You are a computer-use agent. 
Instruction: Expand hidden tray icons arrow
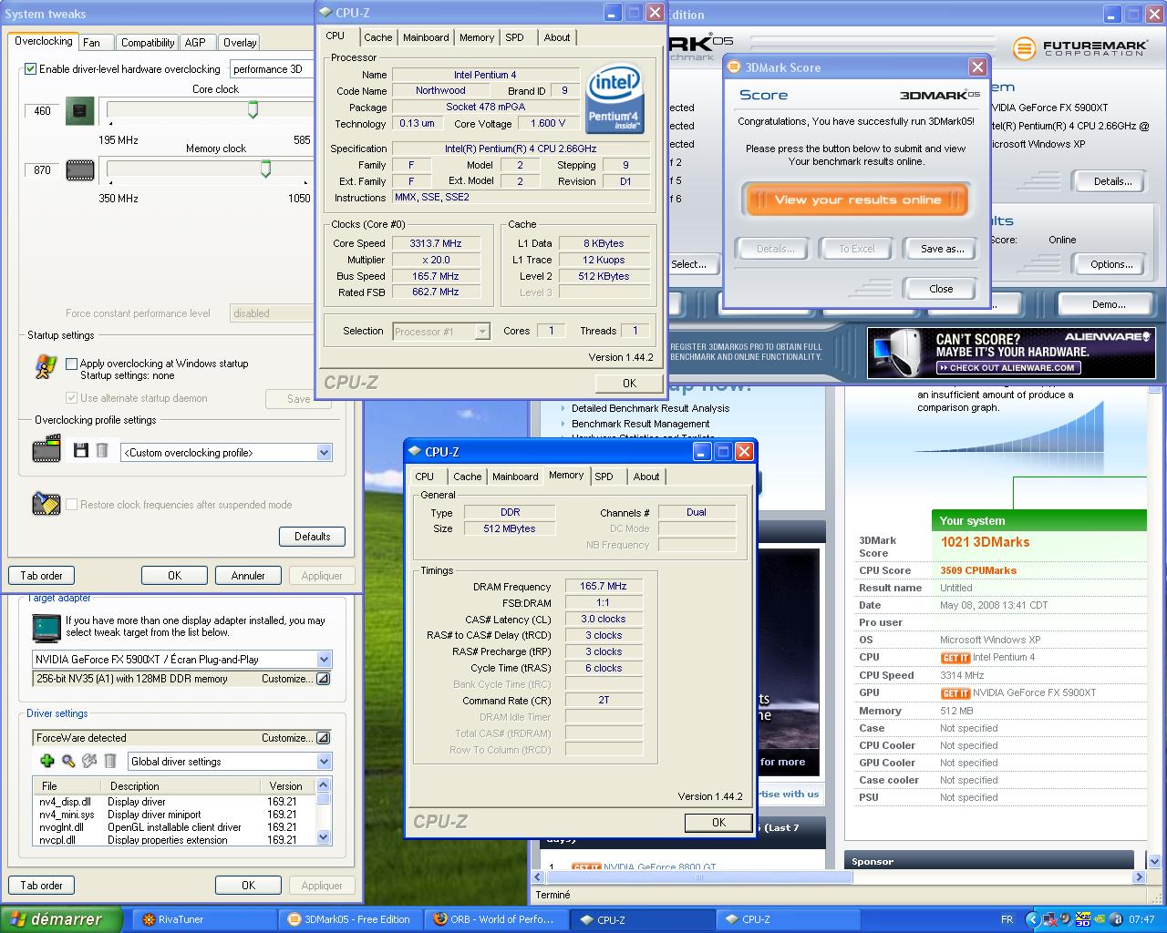(1031, 919)
